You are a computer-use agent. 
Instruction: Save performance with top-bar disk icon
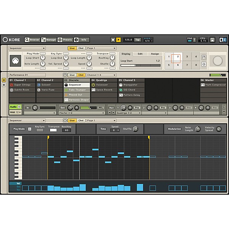click(212, 40)
